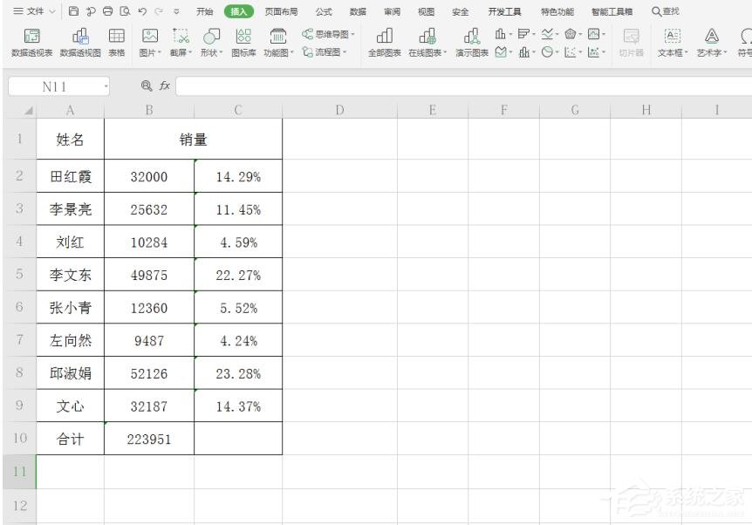Select cell B10 containing 223951
Viewport: 752px width, 525px height.
[149, 439]
